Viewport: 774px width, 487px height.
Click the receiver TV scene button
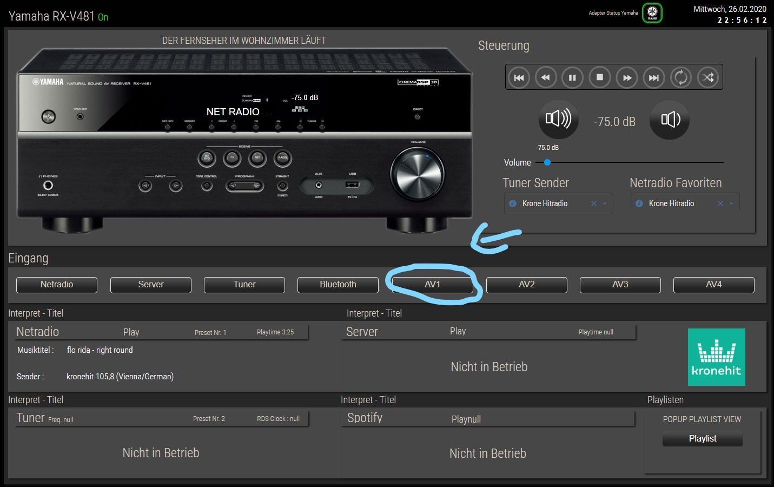(232, 158)
